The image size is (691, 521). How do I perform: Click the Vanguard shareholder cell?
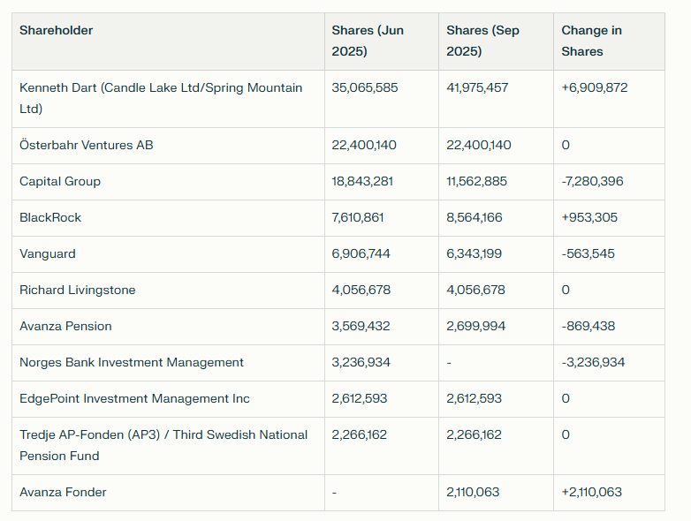(48, 253)
